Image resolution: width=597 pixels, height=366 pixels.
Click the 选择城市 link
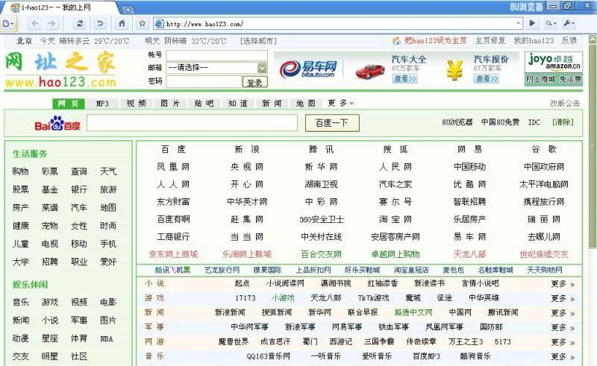[258, 41]
